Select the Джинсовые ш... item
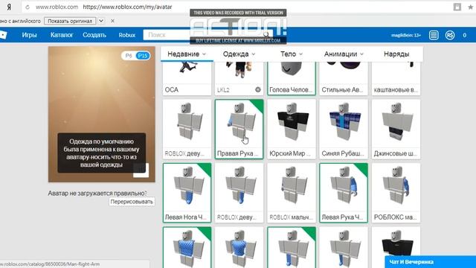The width and height of the screenshot is (476, 268). point(396,129)
